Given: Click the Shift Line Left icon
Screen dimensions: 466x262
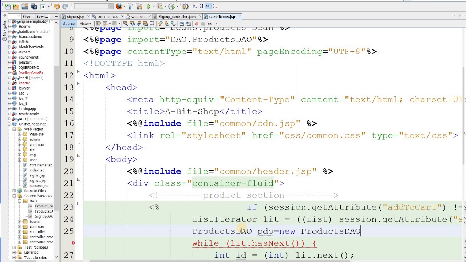Looking at the screenshot, I should [x=182, y=24].
